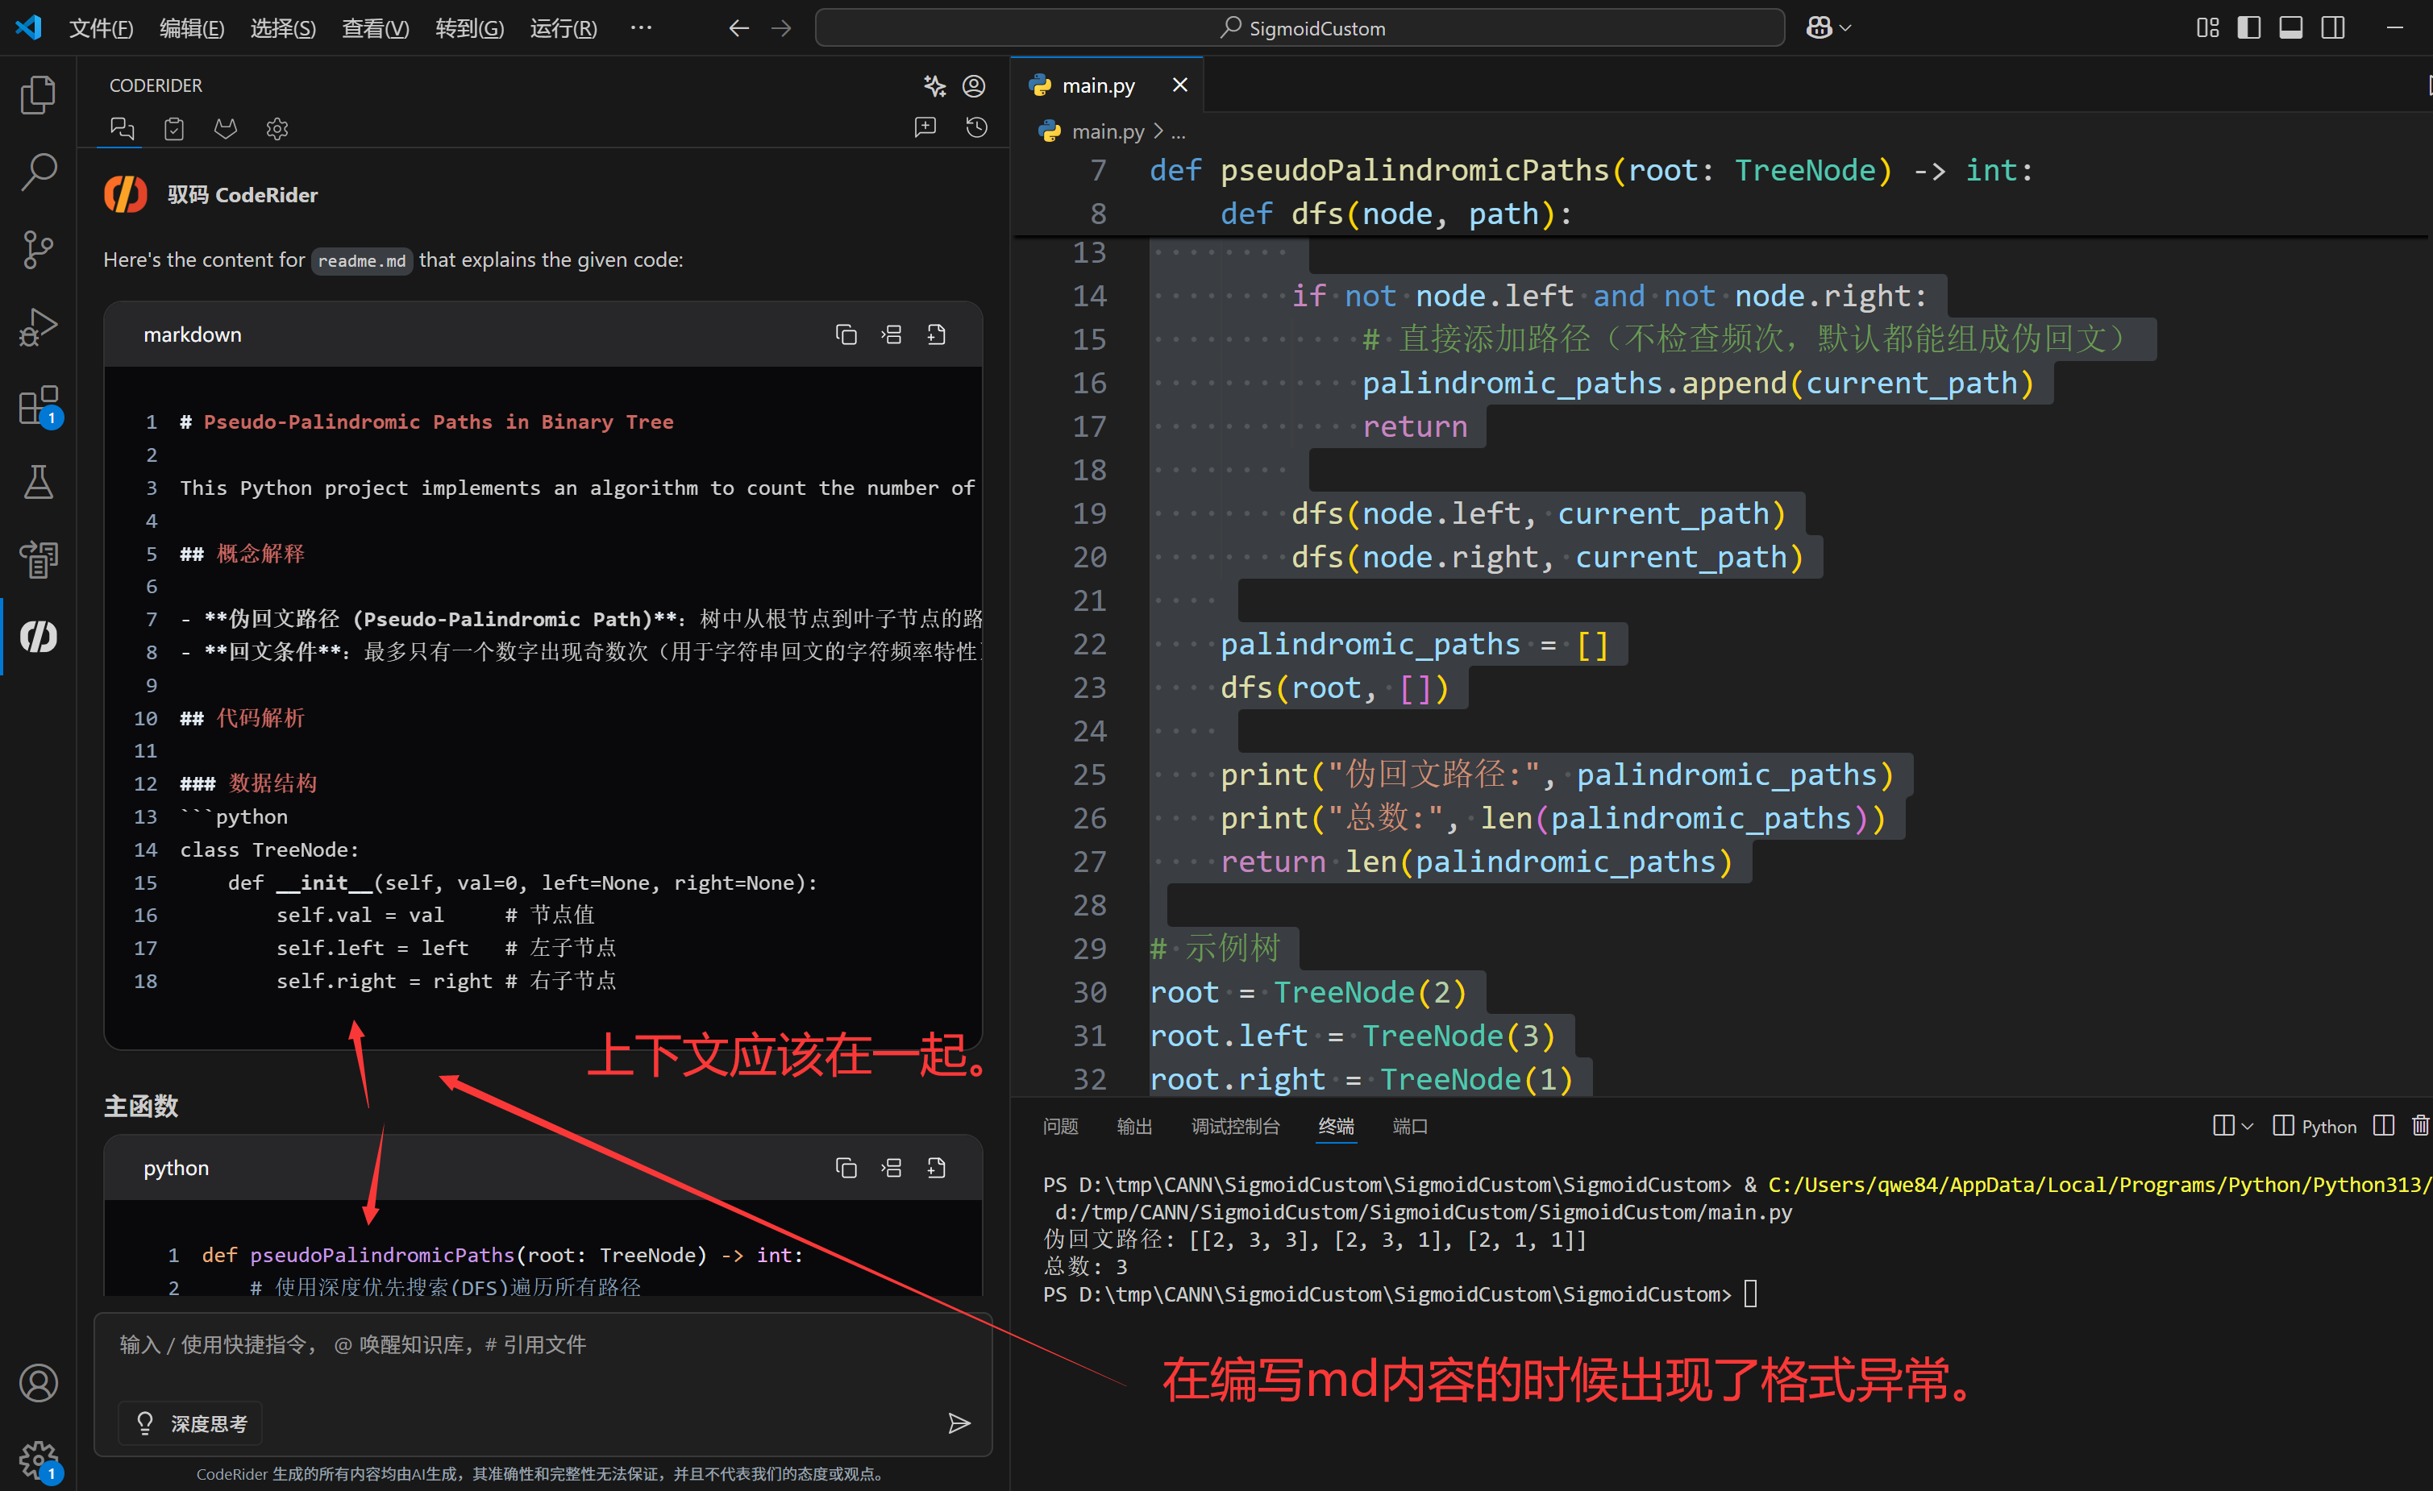Image resolution: width=2433 pixels, height=1491 pixels.
Task: Open the 文件(F) menu
Action: [x=101, y=27]
